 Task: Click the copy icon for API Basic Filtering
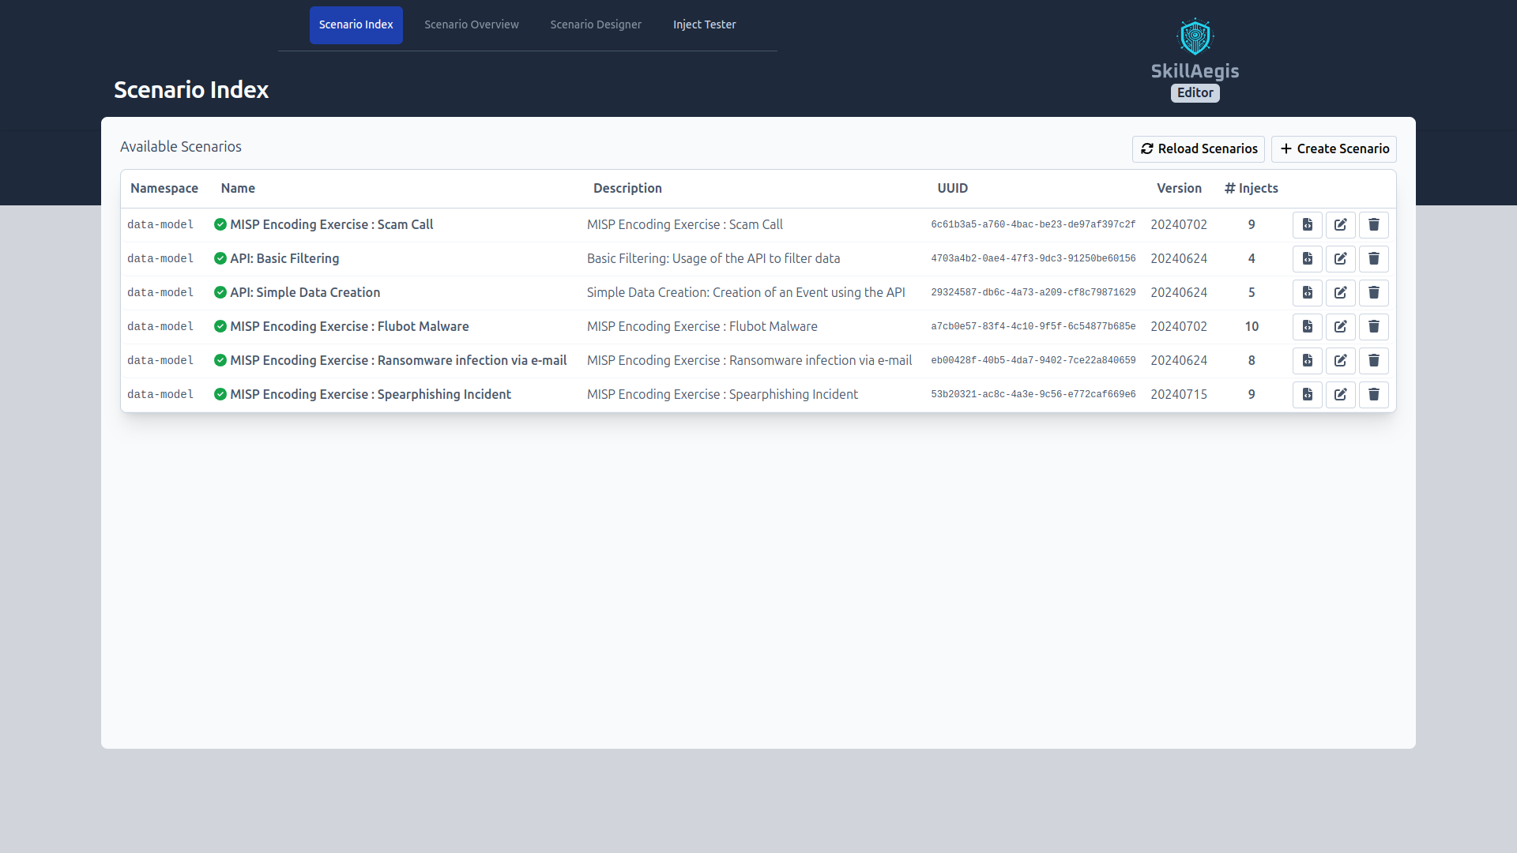point(1307,257)
